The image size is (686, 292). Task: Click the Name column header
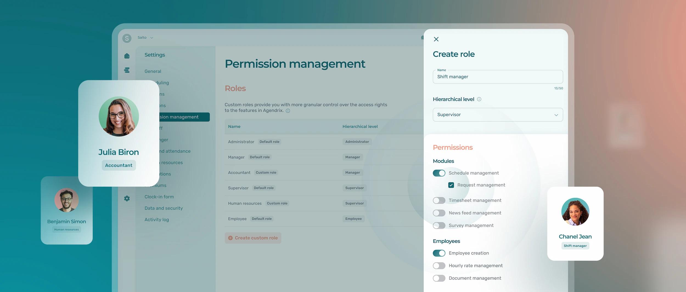[234, 126]
